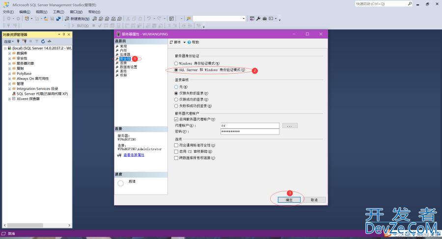
Task: Open the 文件 menu
Action: coord(8,12)
